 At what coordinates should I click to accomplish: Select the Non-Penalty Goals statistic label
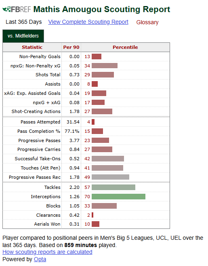tap(40, 57)
